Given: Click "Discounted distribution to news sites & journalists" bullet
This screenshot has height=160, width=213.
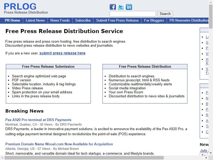Looking at the screenshot, I should pyautogui.click(x=147, y=96).
